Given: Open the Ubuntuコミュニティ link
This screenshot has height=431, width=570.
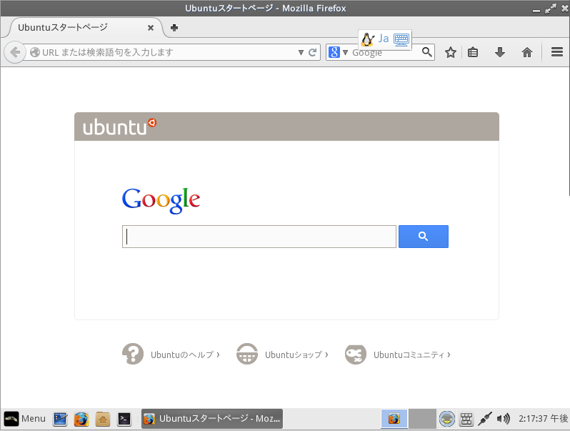Looking at the screenshot, I should point(412,355).
